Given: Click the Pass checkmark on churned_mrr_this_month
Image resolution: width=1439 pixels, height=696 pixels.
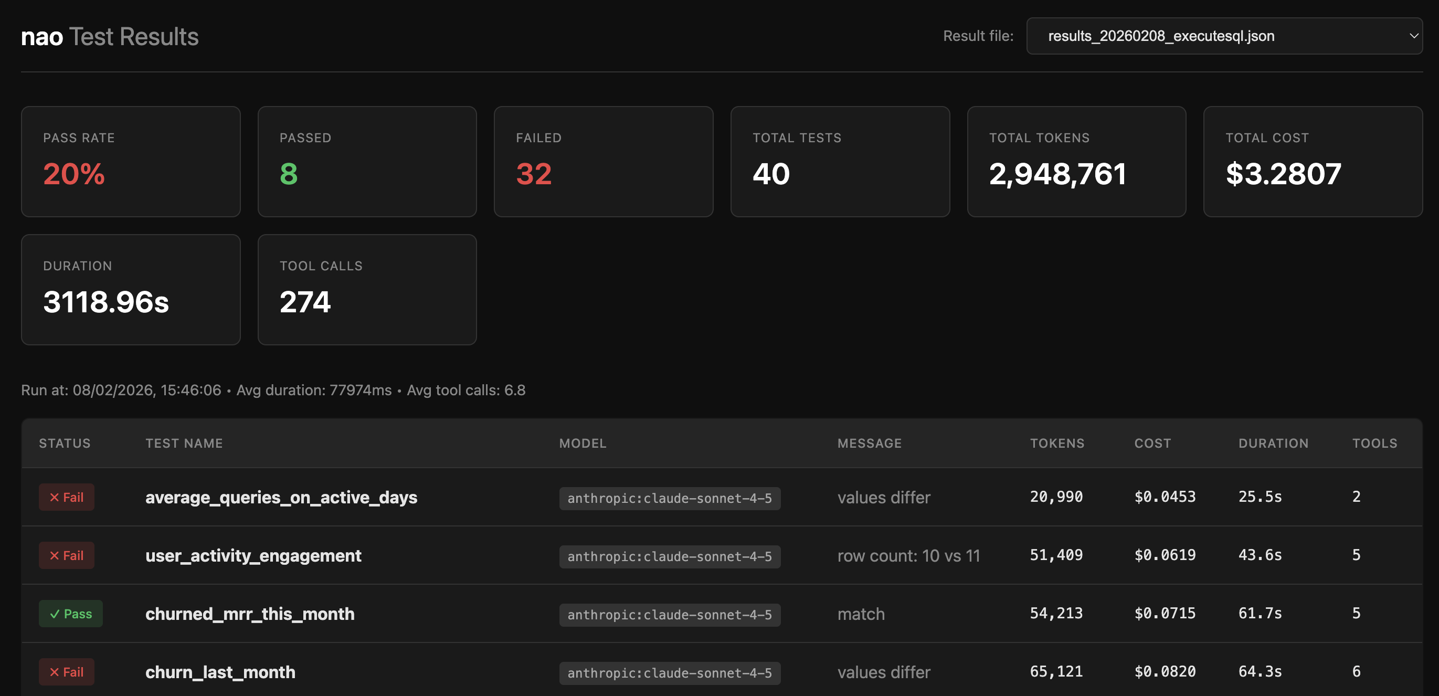Looking at the screenshot, I should [70, 613].
